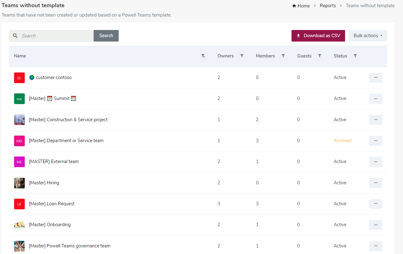Open more options for Loan Request row
This screenshot has height=254, width=403.
point(376,204)
